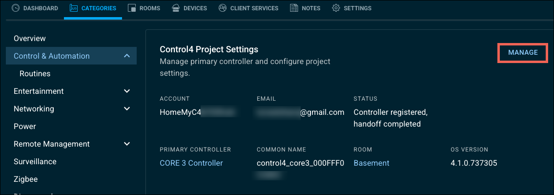Follow the Basement room link
The image size is (554, 195).
coord(371,163)
